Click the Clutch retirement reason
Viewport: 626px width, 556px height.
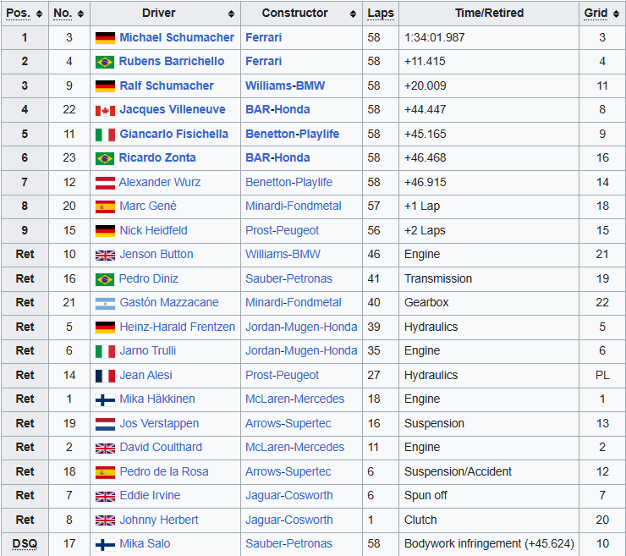pyautogui.click(x=420, y=520)
